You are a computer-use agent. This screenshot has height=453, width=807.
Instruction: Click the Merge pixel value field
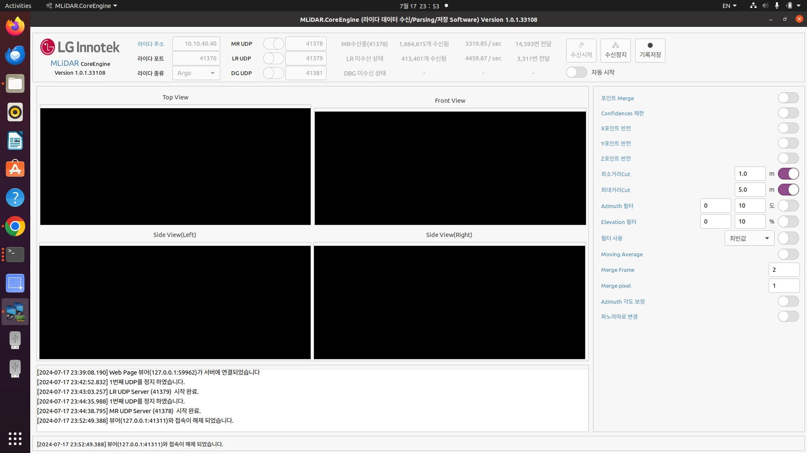[x=784, y=286]
